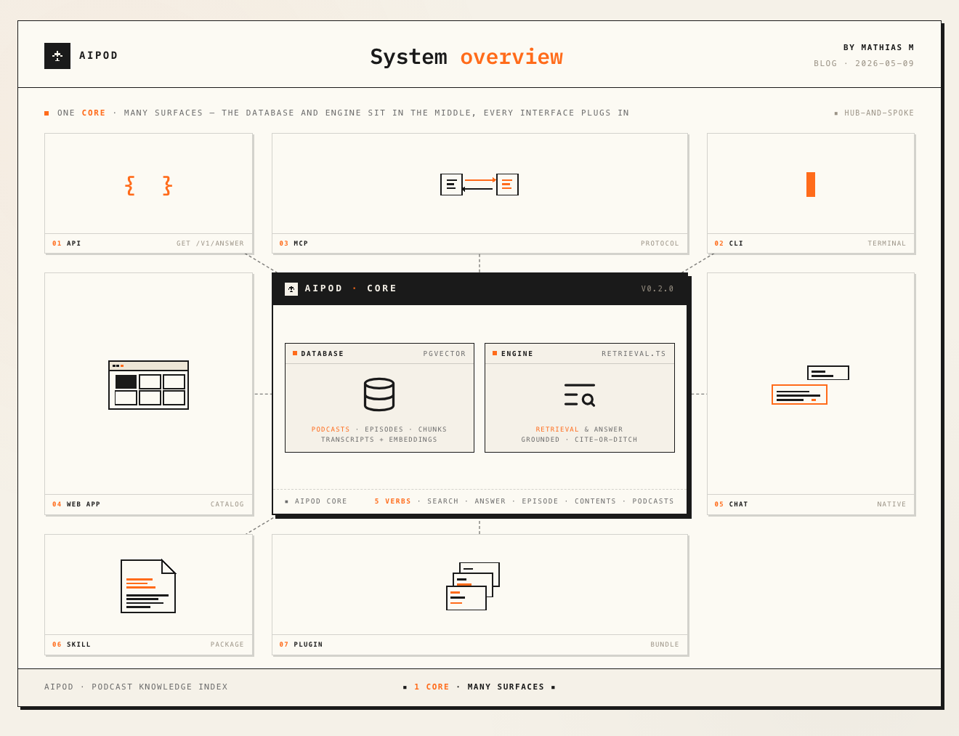Image resolution: width=959 pixels, height=736 pixels.
Task: Click the "ENGINE" heading
Action: coord(517,354)
